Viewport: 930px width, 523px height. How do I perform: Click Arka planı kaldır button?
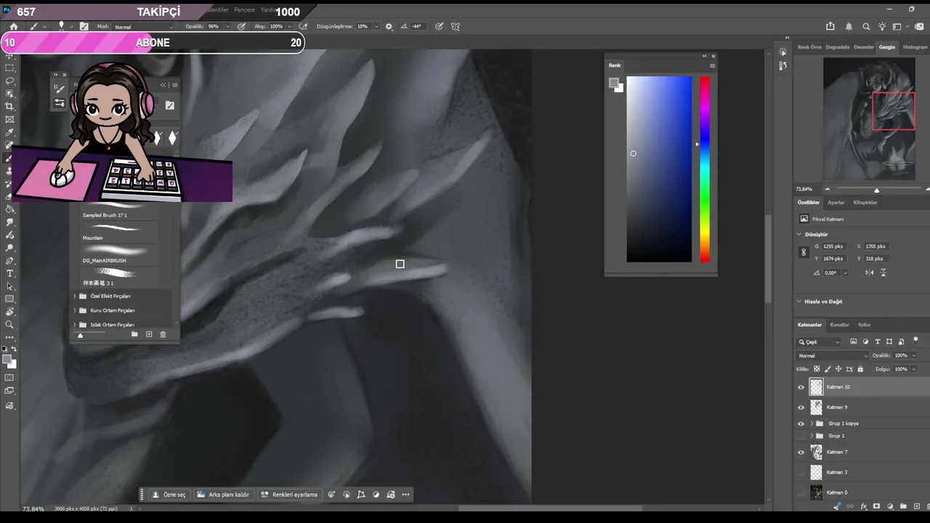(x=223, y=495)
